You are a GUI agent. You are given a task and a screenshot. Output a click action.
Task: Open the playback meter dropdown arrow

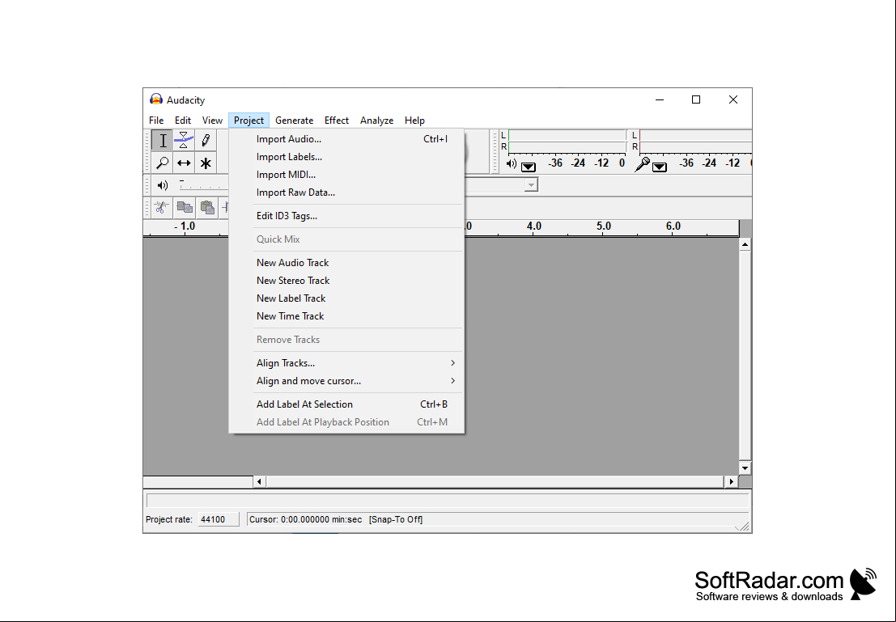[529, 167]
